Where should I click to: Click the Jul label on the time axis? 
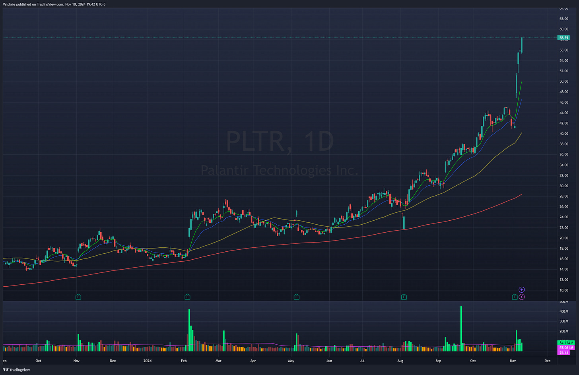(362, 361)
